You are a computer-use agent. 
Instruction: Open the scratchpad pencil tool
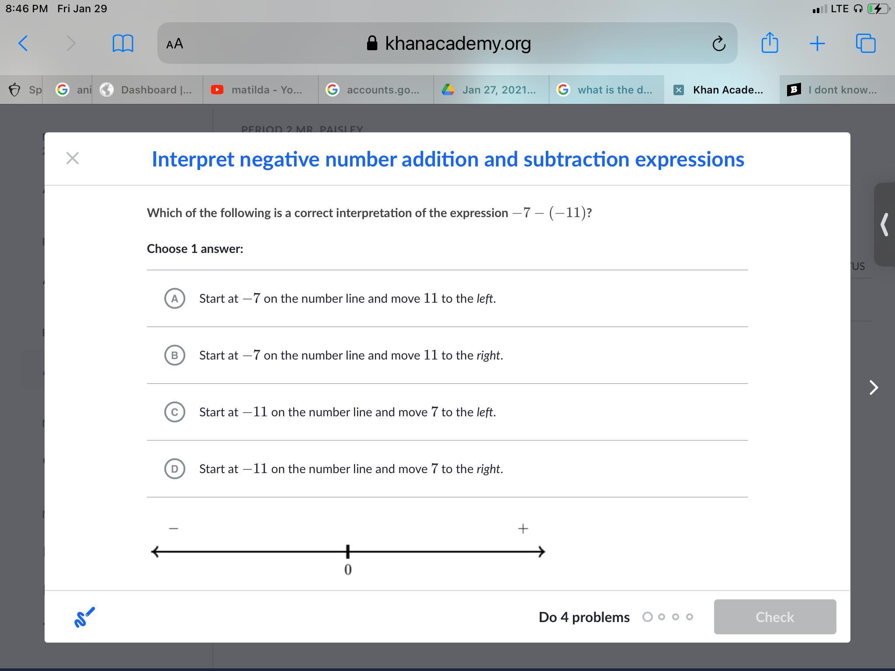tap(85, 617)
